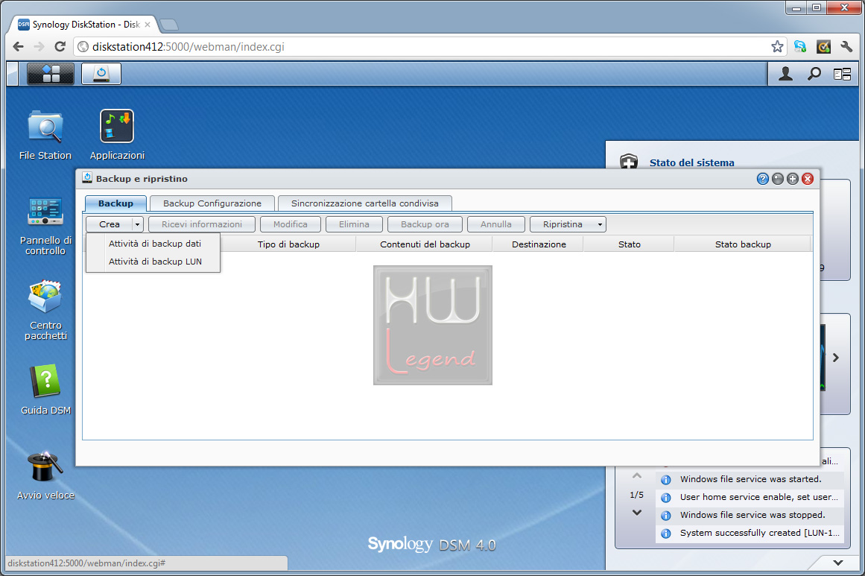This screenshot has height=576, width=865.
Task: Expand the Ripristina dropdown arrow
Action: 600,224
